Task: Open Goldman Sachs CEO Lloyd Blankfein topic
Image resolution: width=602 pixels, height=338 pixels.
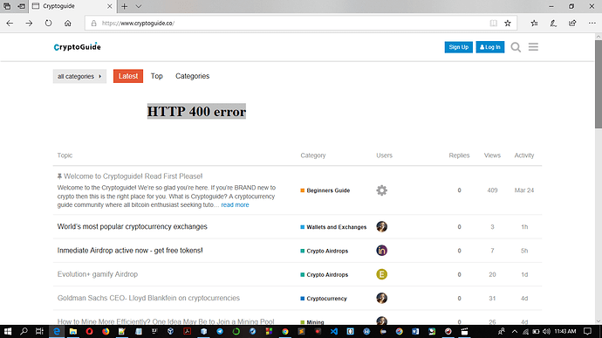Action: point(148,298)
